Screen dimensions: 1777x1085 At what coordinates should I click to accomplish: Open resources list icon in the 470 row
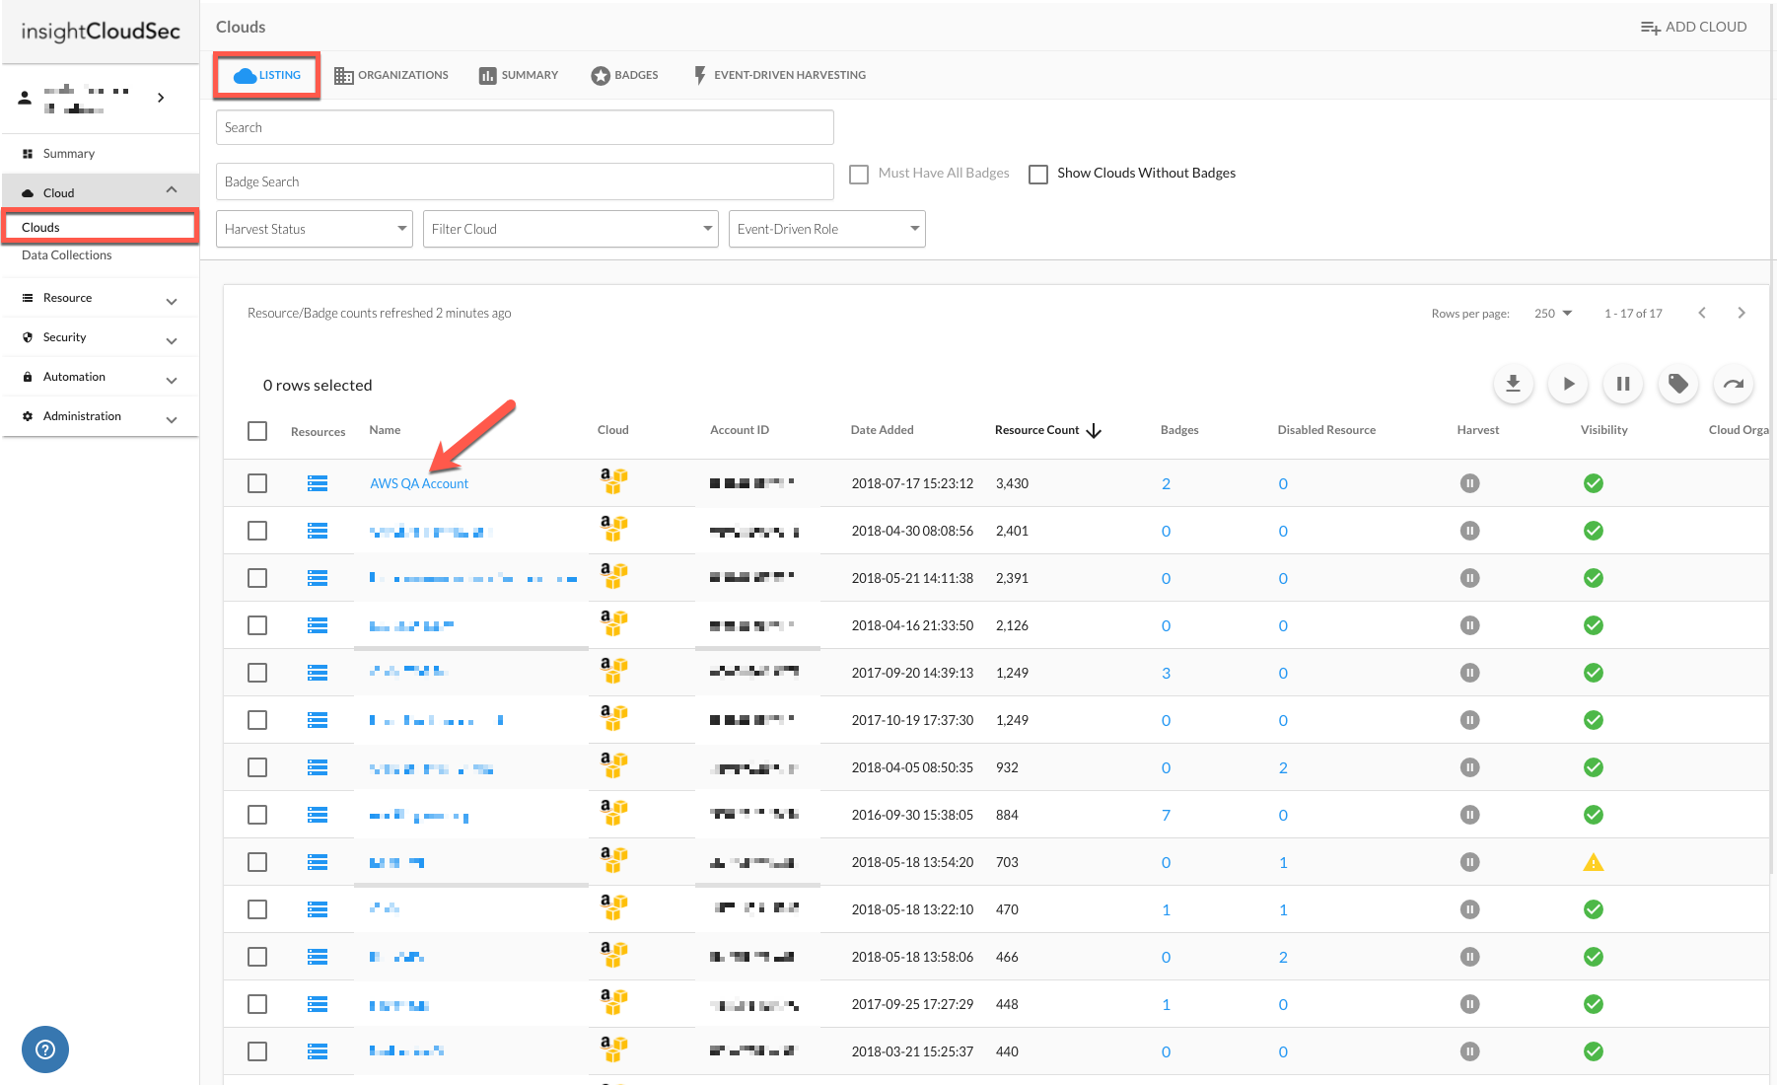318,909
